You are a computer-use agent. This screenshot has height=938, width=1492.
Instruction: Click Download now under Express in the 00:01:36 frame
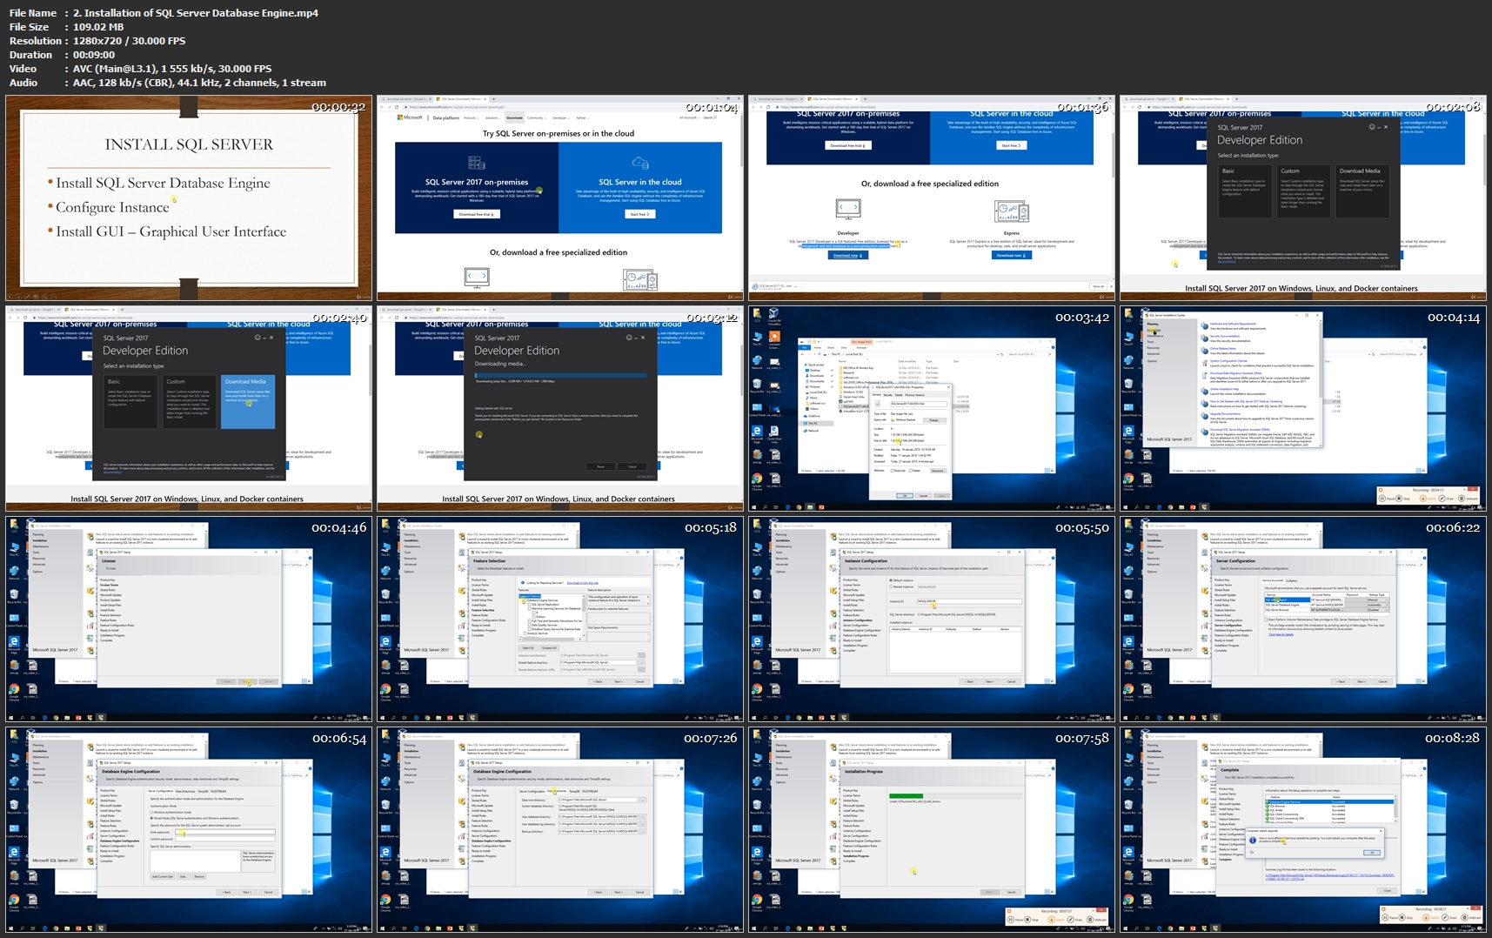click(x=1011, y=256)
